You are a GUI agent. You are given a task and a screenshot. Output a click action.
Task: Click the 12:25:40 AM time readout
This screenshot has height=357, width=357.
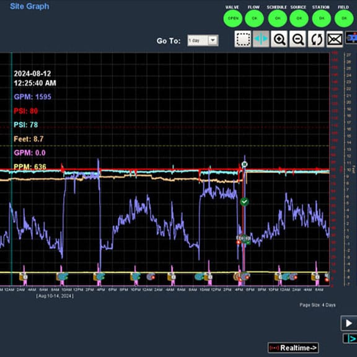coord(35,83)
